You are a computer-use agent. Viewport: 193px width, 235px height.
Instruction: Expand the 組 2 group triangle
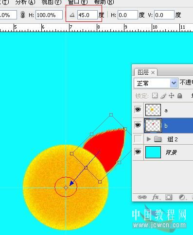(x=148, y=139)
